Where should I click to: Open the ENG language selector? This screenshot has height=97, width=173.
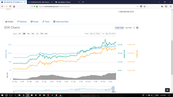[x=157, y=95]
